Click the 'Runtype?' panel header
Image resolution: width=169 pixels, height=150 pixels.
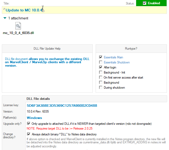(131, 49)
